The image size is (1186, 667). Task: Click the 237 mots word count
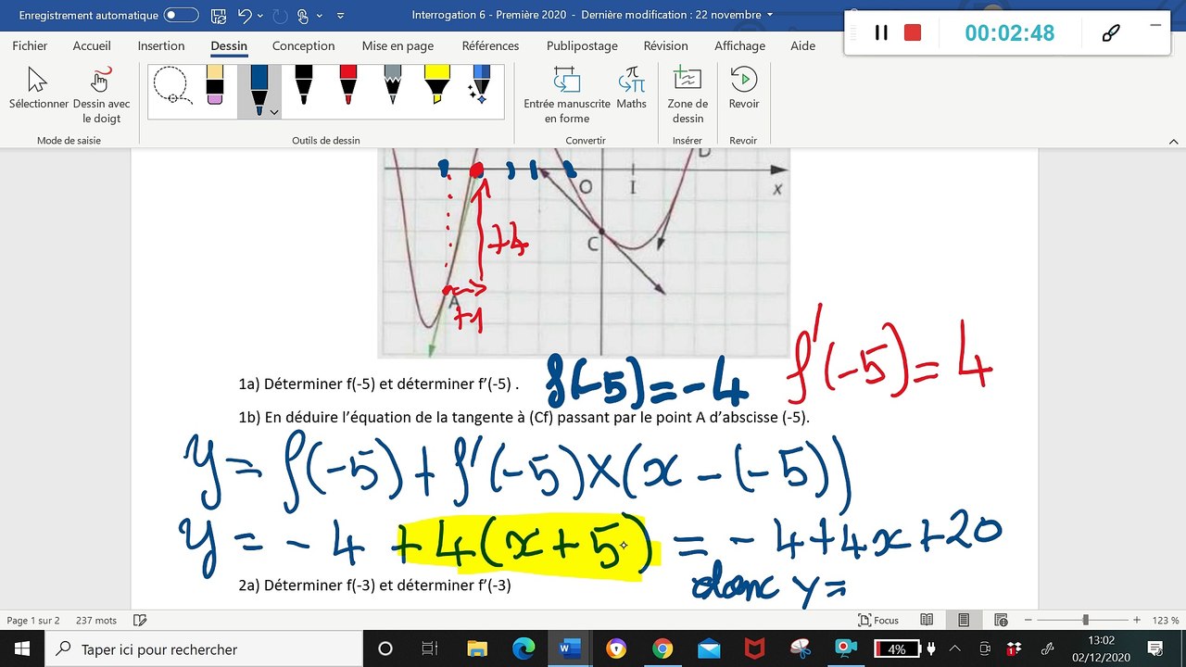[x=96, y=620]
